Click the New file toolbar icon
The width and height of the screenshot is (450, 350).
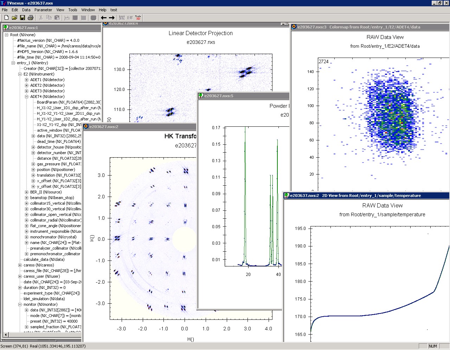(6, 18)
